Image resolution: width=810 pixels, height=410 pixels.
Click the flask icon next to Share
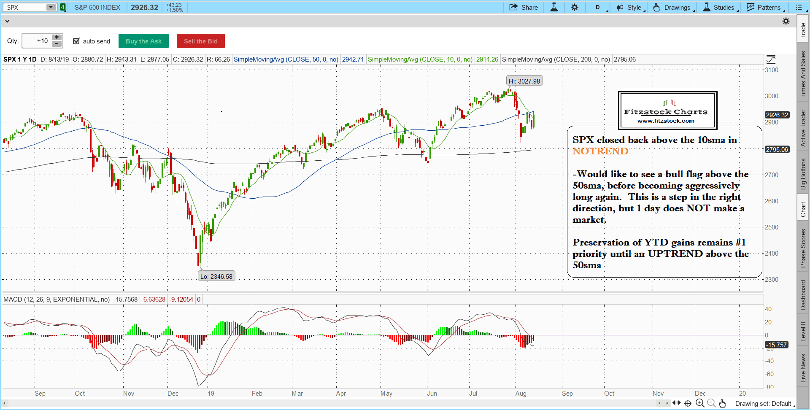click(x=554, y=7)
